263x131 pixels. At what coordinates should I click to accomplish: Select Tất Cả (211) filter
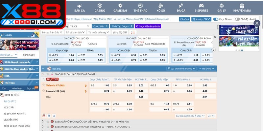point(10,101)
